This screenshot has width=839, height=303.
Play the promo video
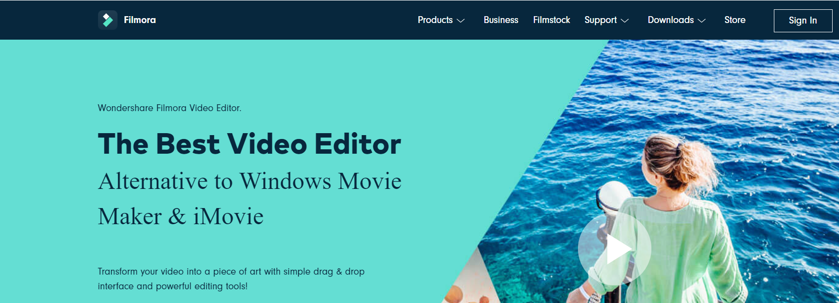pyautogui.click(x=615, y=249)
